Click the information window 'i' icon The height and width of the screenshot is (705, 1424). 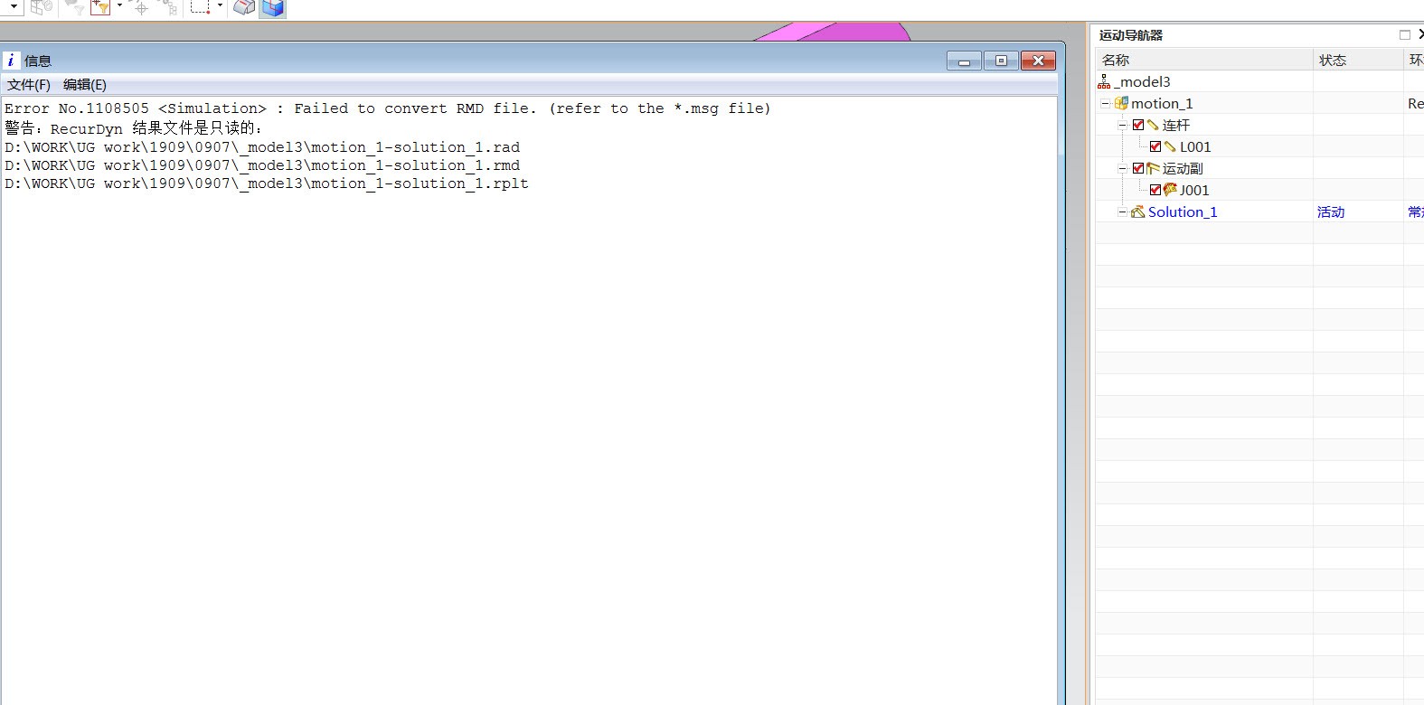(11, 61)
